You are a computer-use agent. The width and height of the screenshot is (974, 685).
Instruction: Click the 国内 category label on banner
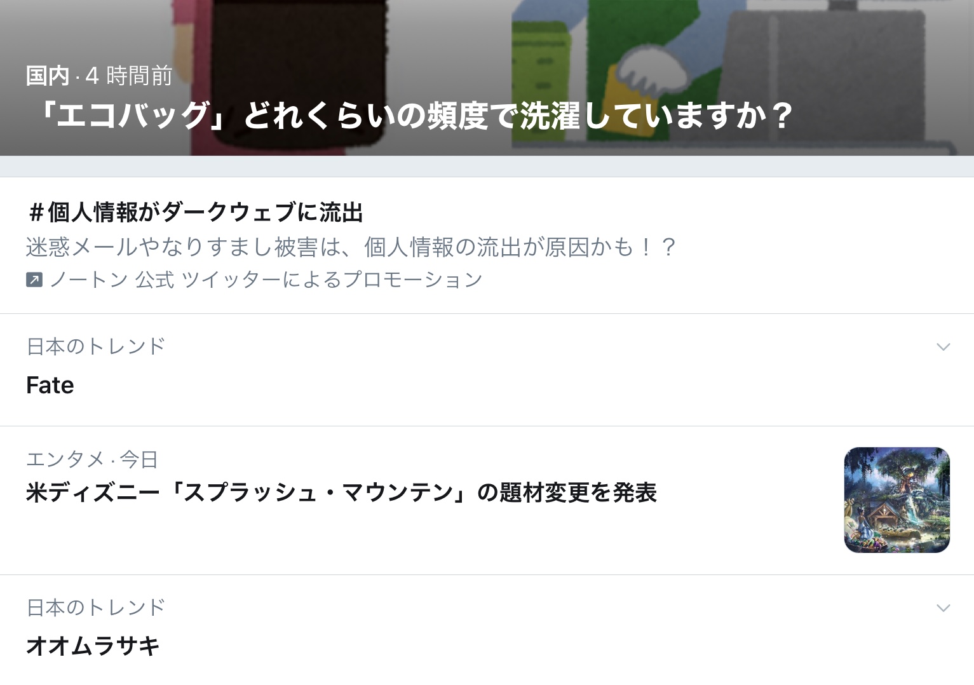pyautogui.click(x=48, y=76)
